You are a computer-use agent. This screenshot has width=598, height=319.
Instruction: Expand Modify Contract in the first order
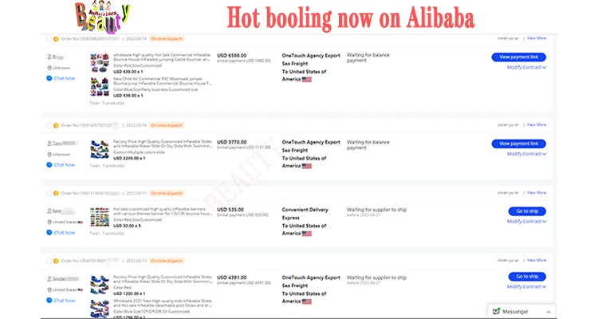pyautogui.click(x=526, y=68)
